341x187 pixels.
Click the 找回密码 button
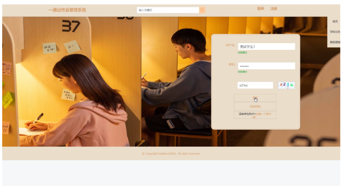pos(255,106)
